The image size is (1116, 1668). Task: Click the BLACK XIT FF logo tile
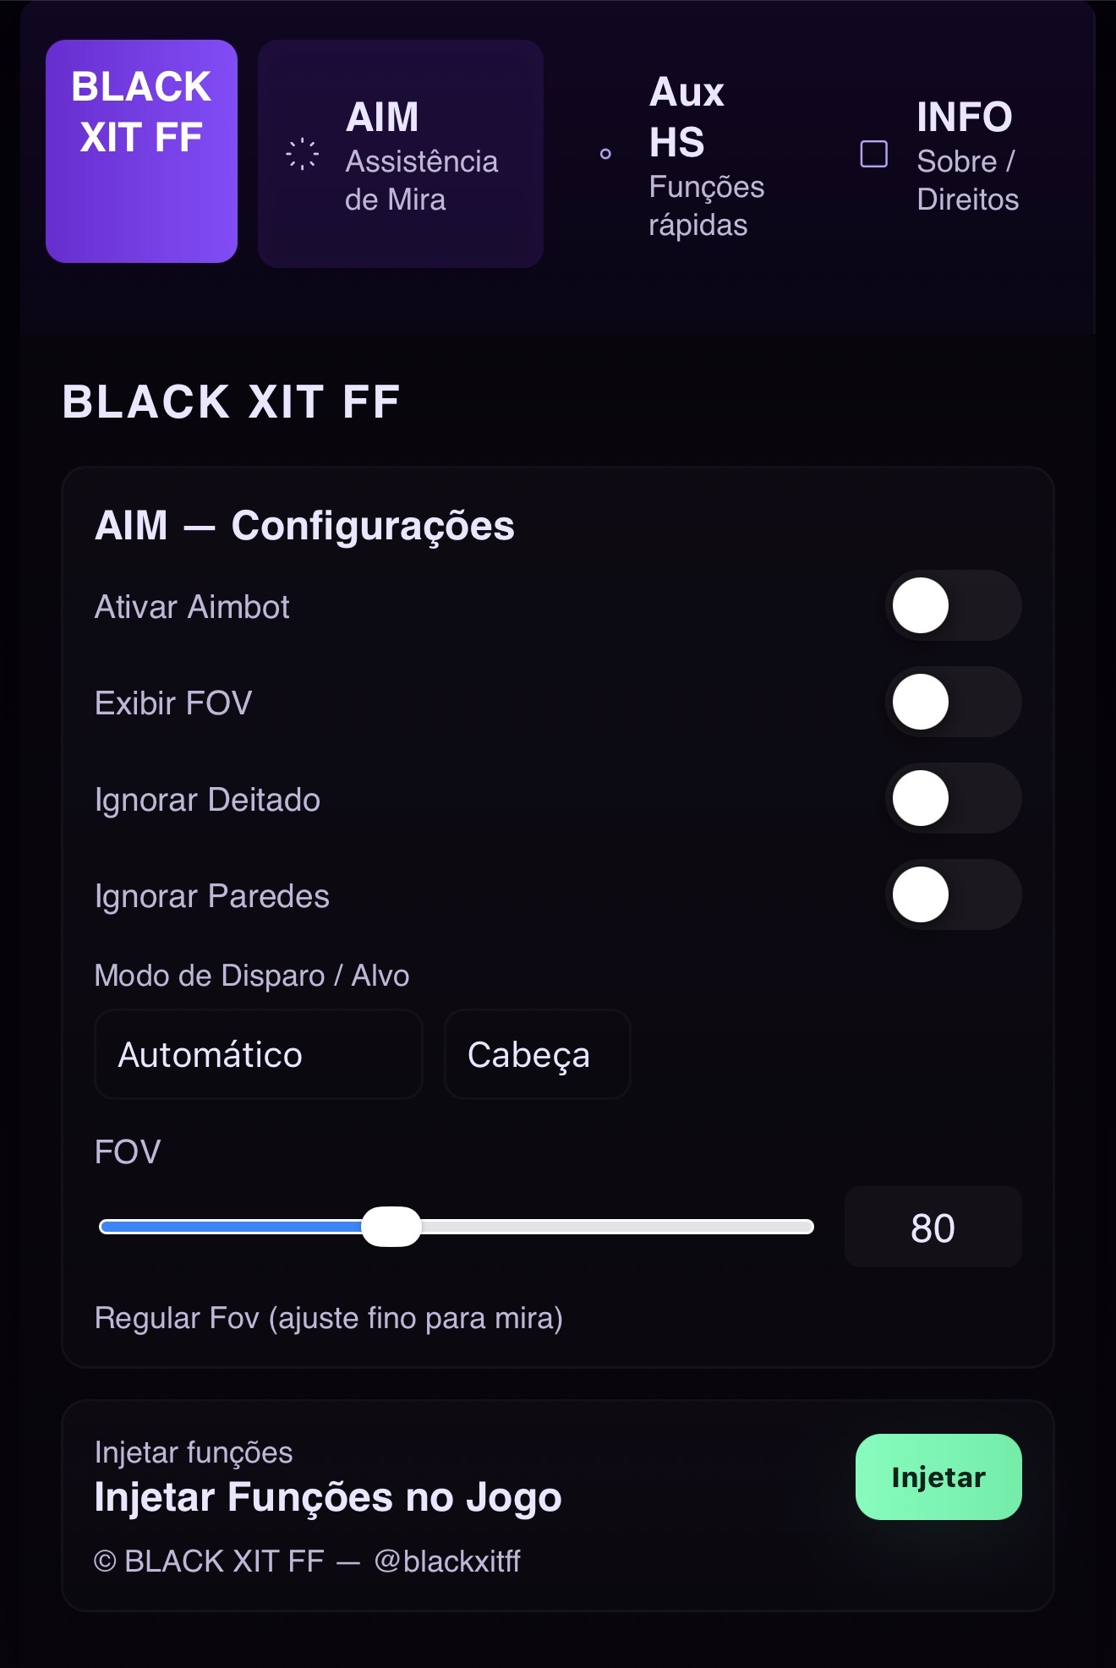click(x=141, y=151)
